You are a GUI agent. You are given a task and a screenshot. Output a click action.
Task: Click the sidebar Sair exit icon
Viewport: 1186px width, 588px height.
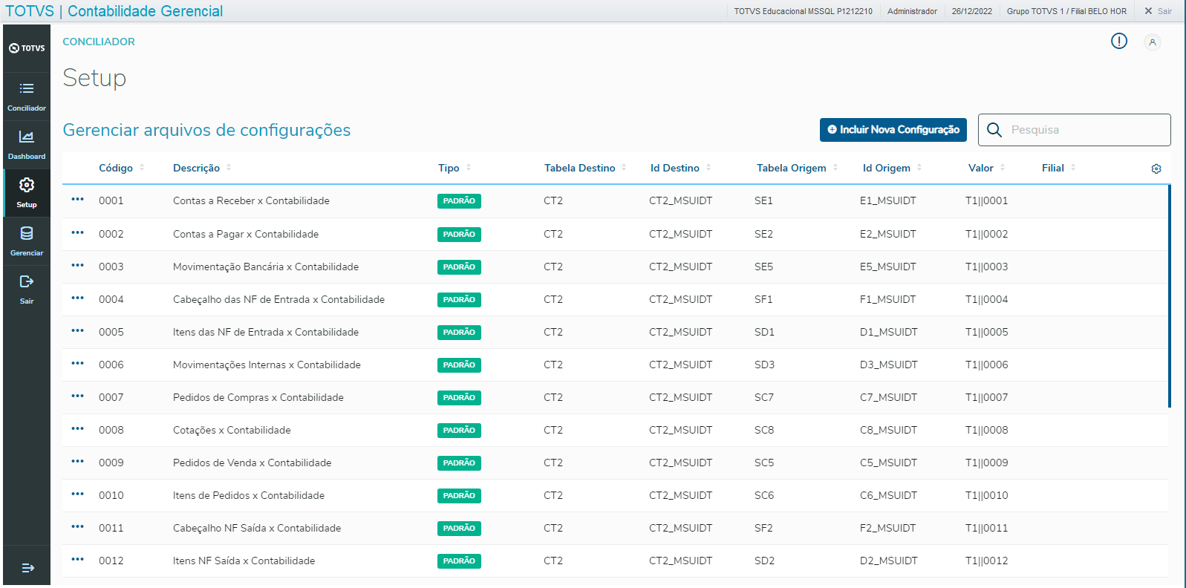[x=27, y=290]
